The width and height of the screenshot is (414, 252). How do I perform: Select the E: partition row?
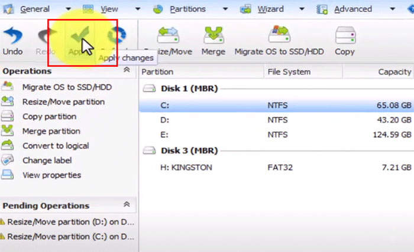coord(276,135)
